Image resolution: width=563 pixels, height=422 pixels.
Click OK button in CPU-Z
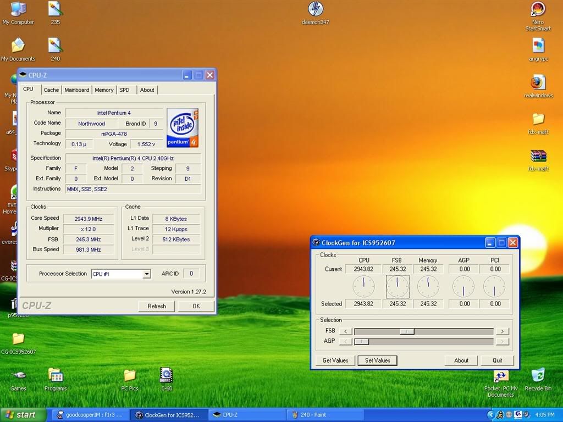pyautogui.click(x=196, y=306)
